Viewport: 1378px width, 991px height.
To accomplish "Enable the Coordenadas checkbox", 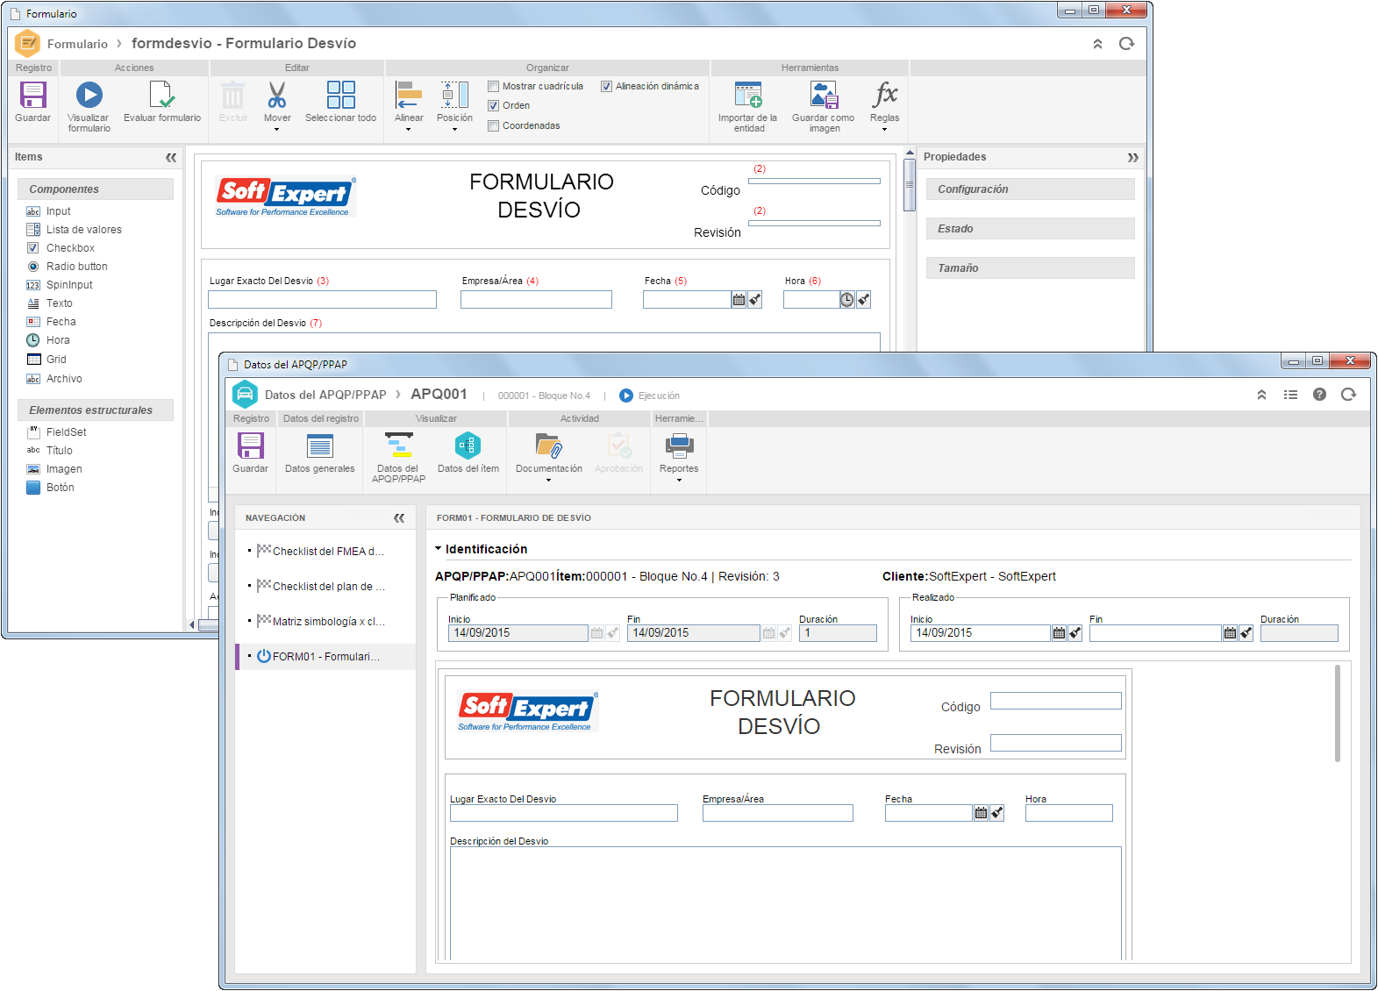I will (x=493, y=125).
